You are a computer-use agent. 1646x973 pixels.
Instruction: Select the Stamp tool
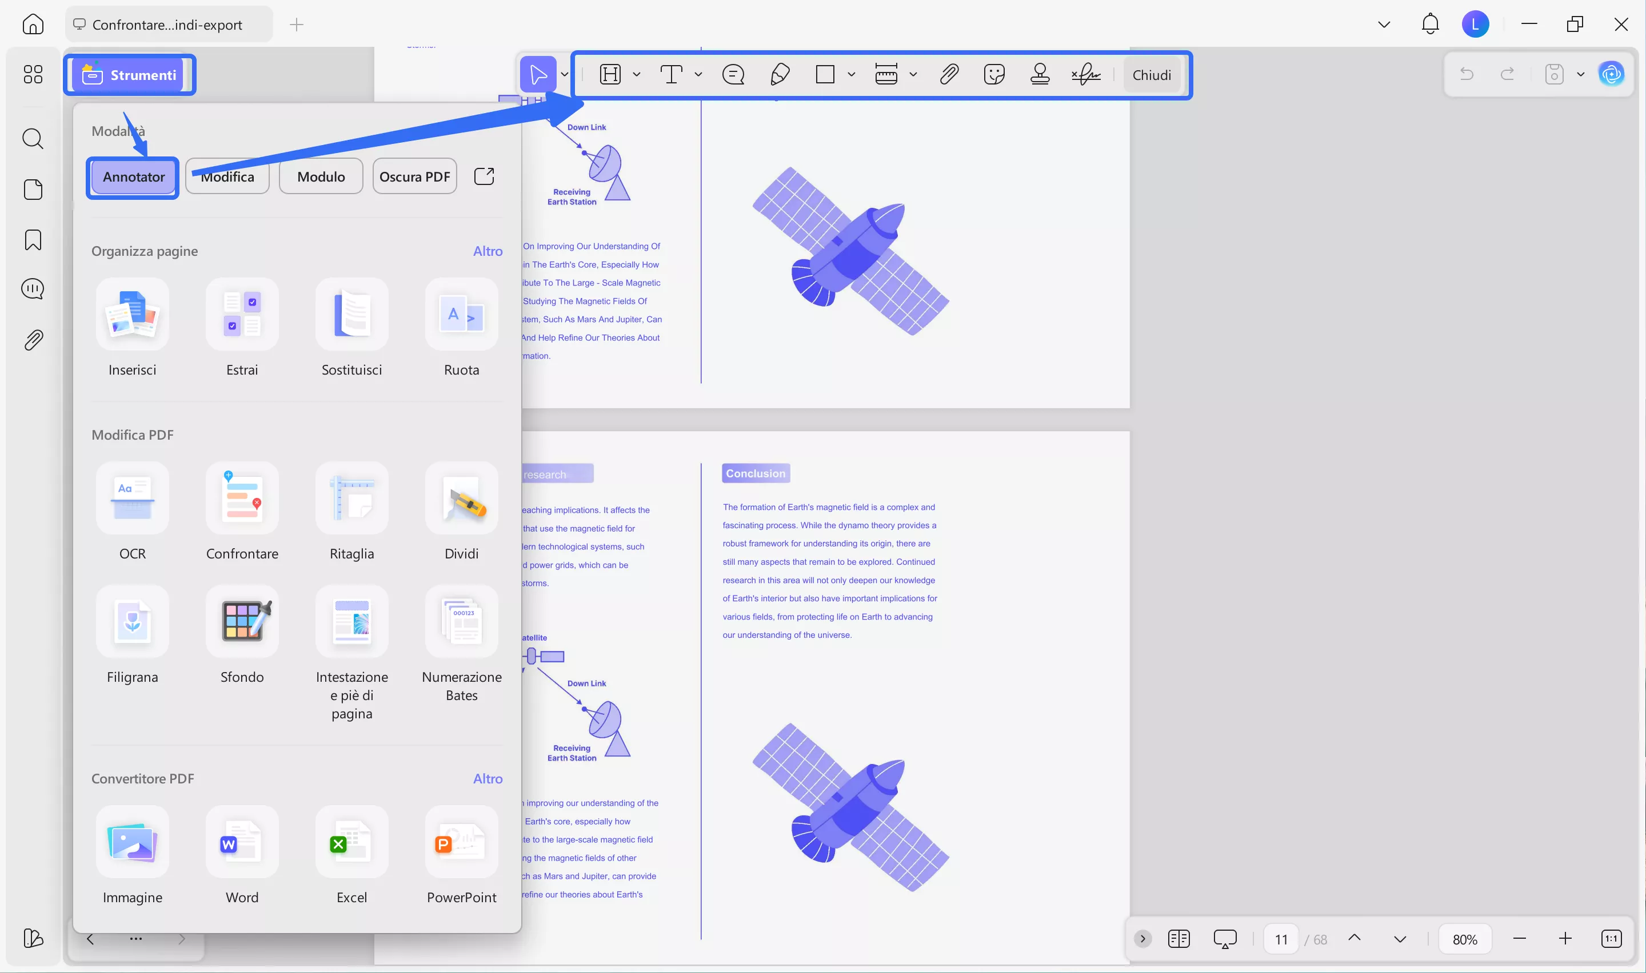tap(1040, 74)
